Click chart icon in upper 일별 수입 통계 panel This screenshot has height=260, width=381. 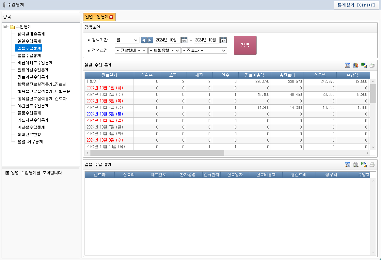coord(356,65)
